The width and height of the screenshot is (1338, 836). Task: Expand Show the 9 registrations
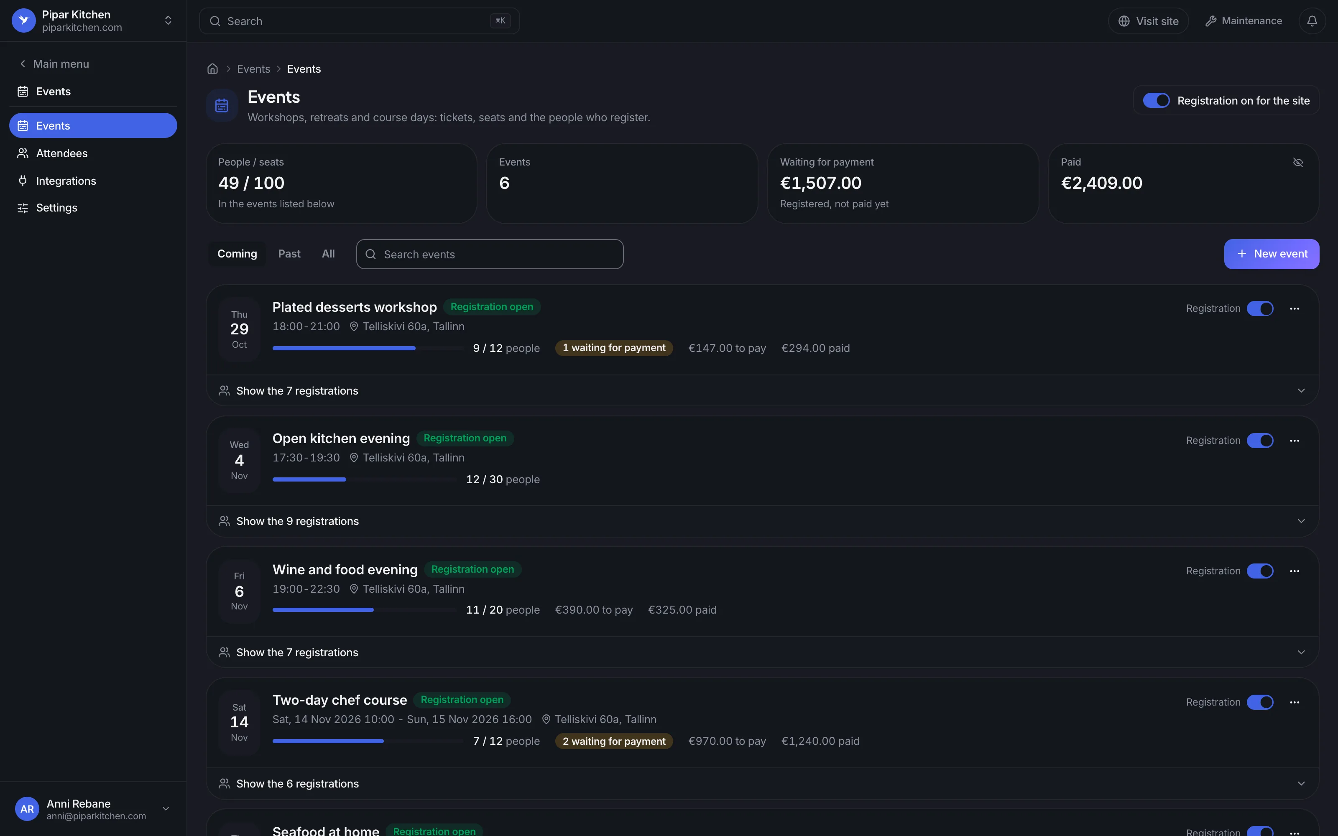point(762,521)
